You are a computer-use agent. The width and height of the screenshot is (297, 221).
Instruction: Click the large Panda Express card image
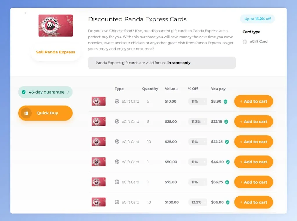[x=55, y=25]
